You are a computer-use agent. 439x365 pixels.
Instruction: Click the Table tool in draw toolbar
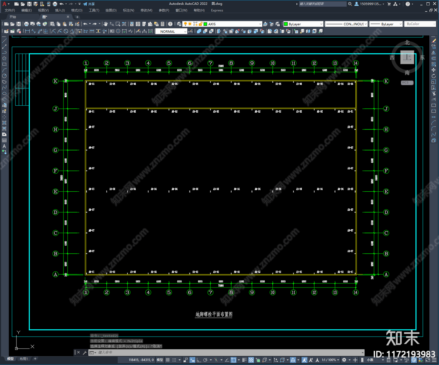4,140
